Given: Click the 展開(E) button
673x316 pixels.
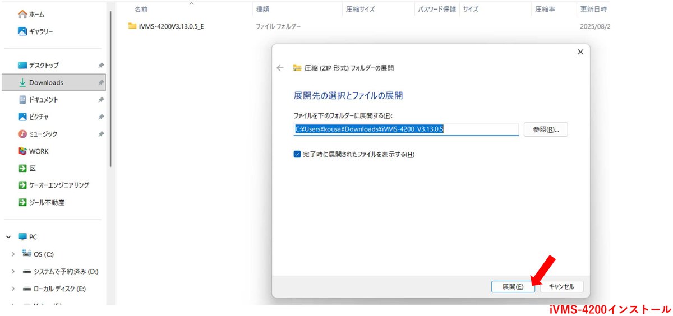Looking at the screenshot, I should (x=513, y=286).
